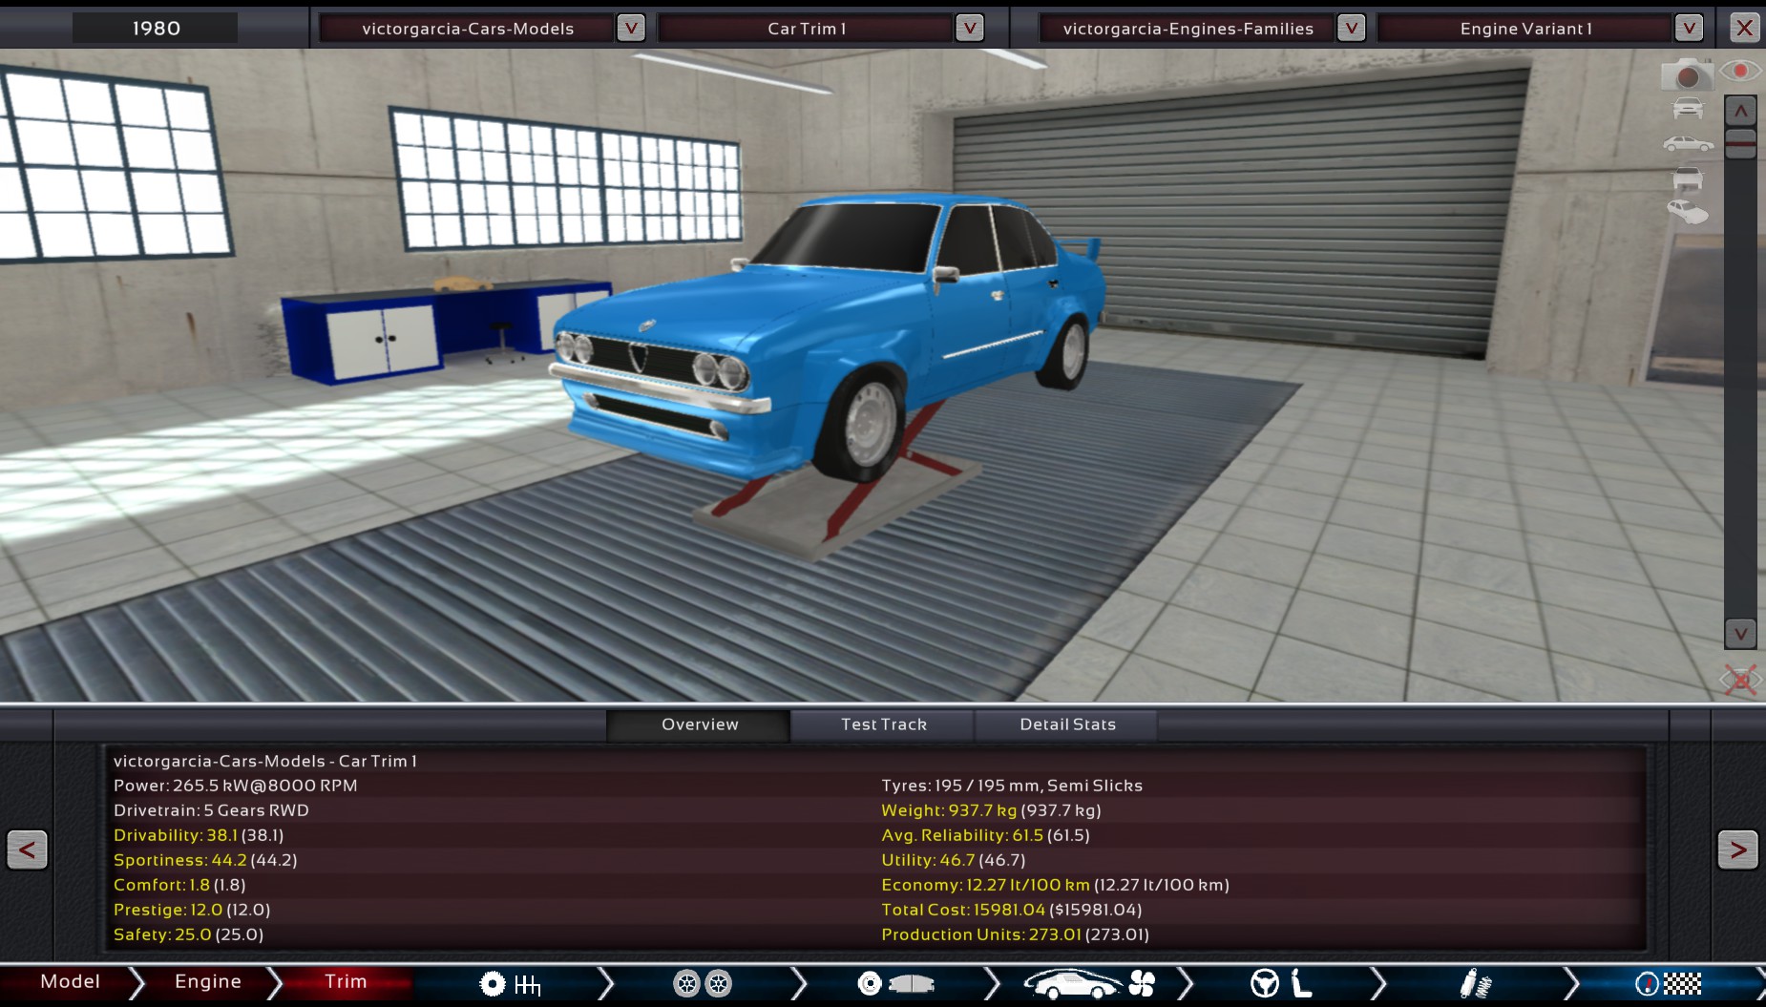Open the steering wheel icon step
The height and width of the screenshot is (1007, 1766).
click(1265, 983)
